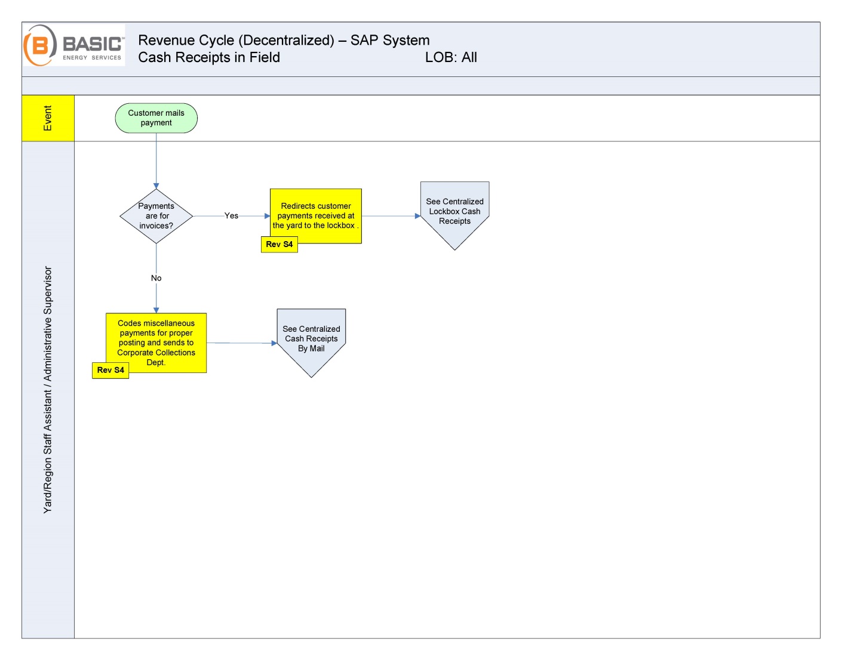Click the 'Event' swimlane header
Screen dimensions: 854x660
pos(48,118)
